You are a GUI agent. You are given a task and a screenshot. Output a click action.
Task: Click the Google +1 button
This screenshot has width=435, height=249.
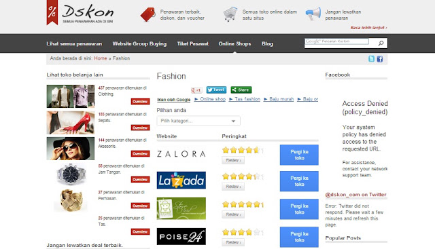tap(196, 90)
